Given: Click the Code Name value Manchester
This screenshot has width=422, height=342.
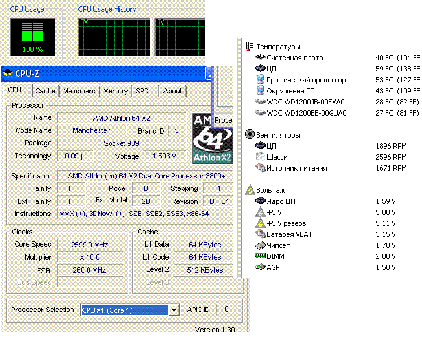Looking at the screenshot, I should [x=91, y=130].
